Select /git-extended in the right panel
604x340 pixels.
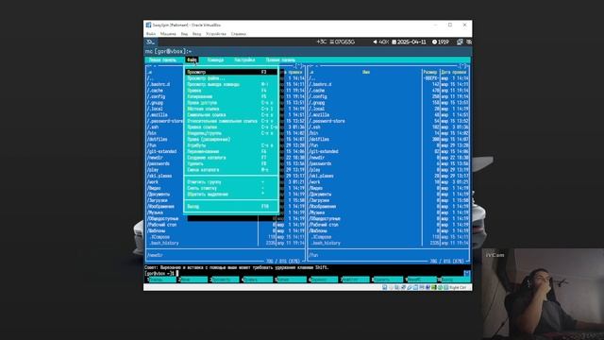tap(324, 152)
